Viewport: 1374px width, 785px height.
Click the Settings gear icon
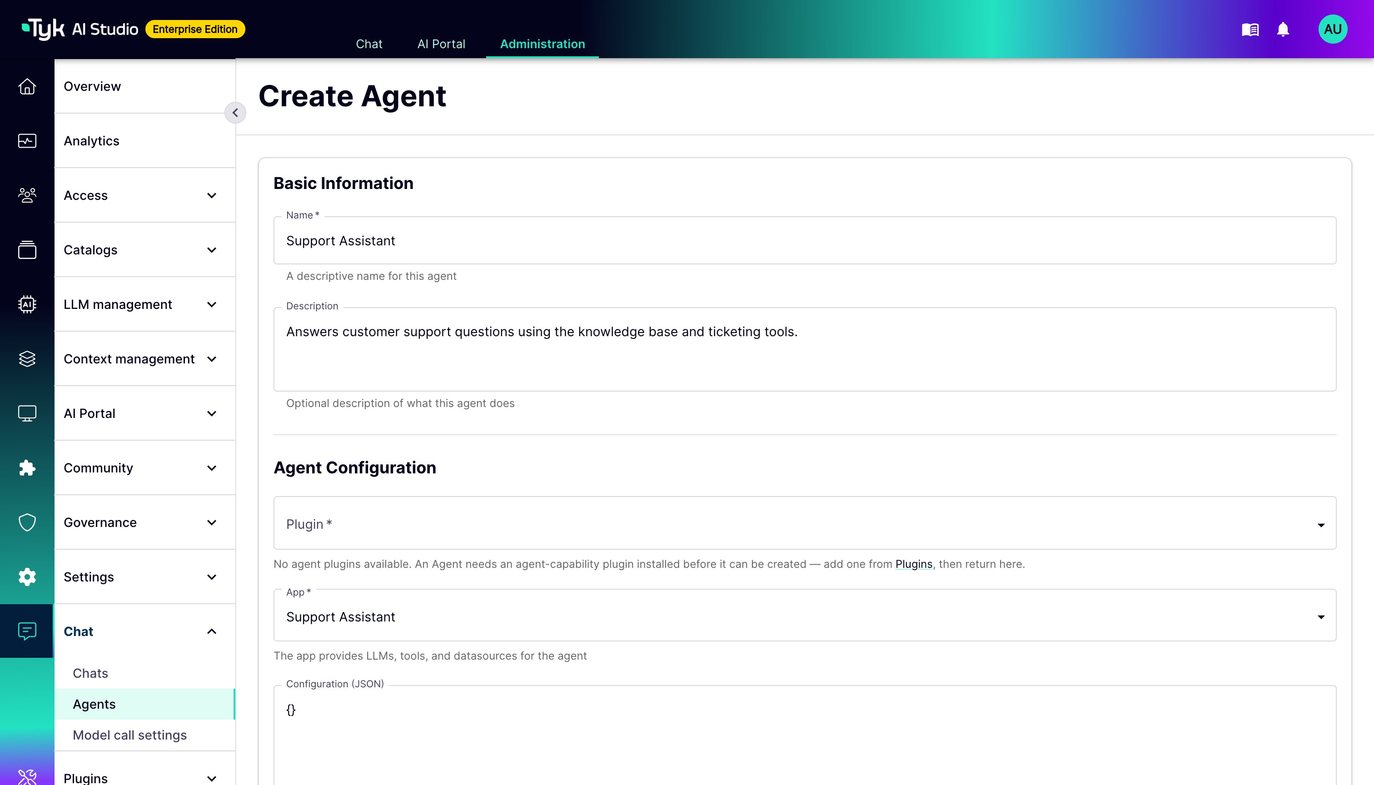(x=27, y=576)
